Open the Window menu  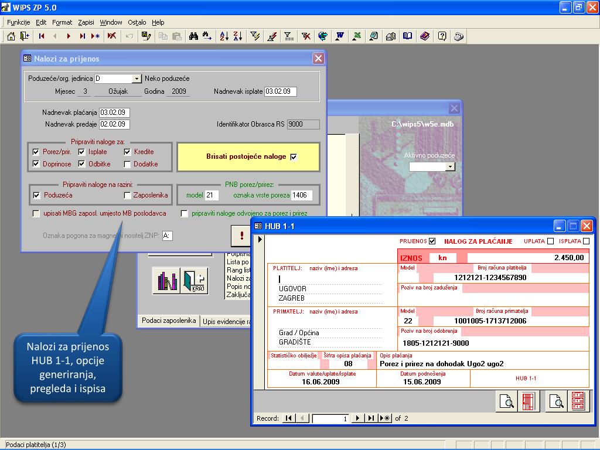111,22
